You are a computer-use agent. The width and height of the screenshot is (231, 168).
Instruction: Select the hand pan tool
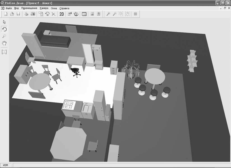tap(4, 43)
